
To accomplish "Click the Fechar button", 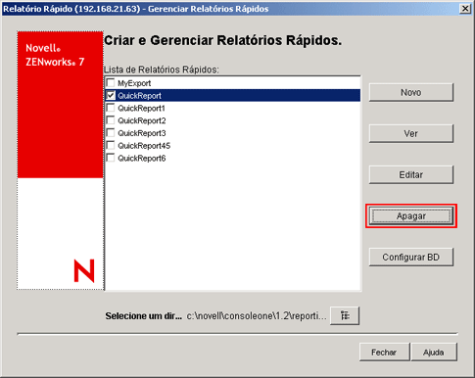I will click(384, 353).
